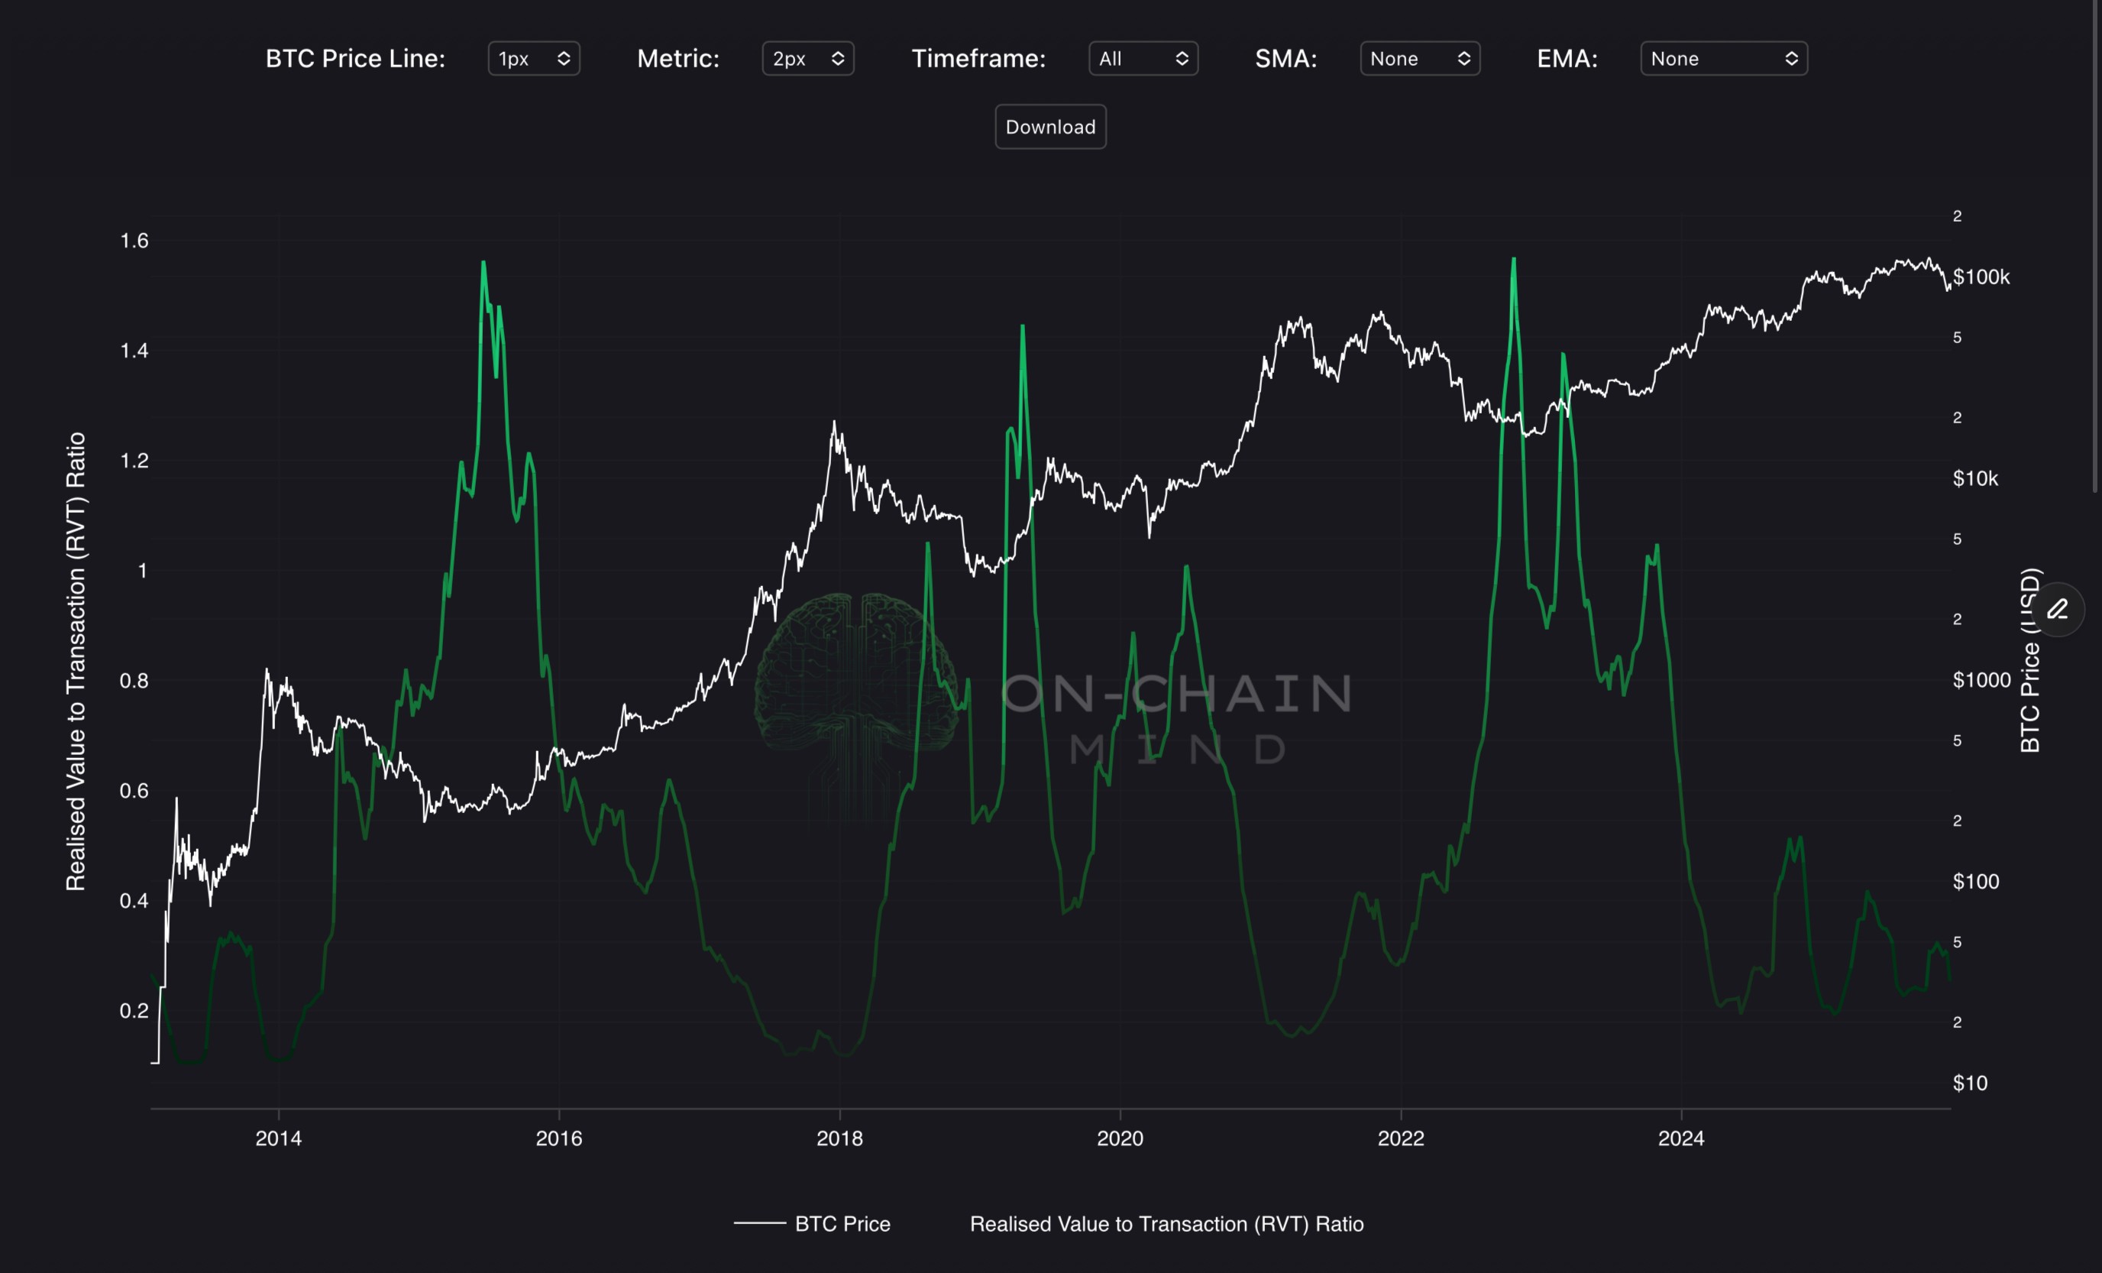The width and height of the screenshot is (2102, 1273).
Task: Click the pencil edit icon
Action: (x=2058, y=609)
